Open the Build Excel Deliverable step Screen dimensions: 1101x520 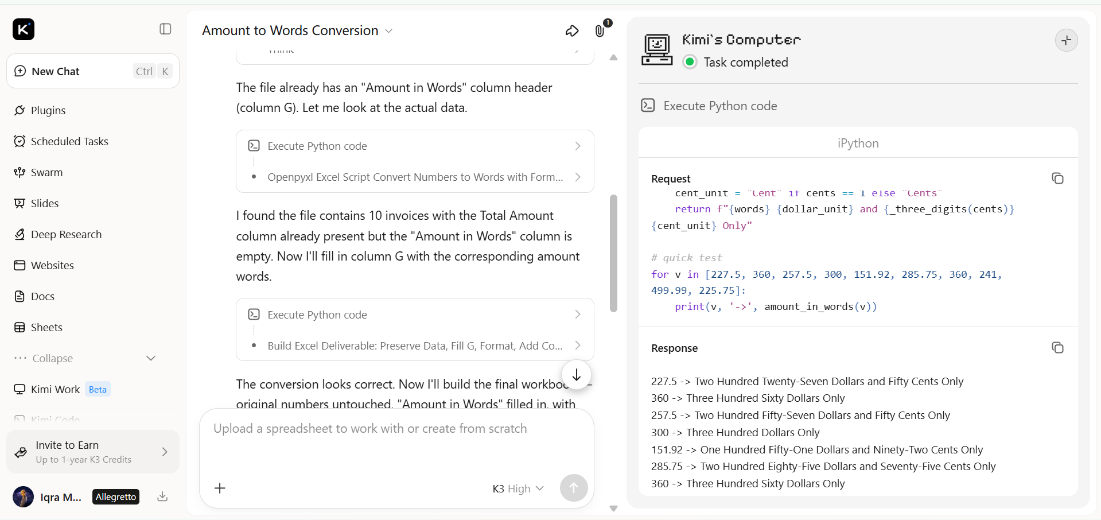pos(415,346)
